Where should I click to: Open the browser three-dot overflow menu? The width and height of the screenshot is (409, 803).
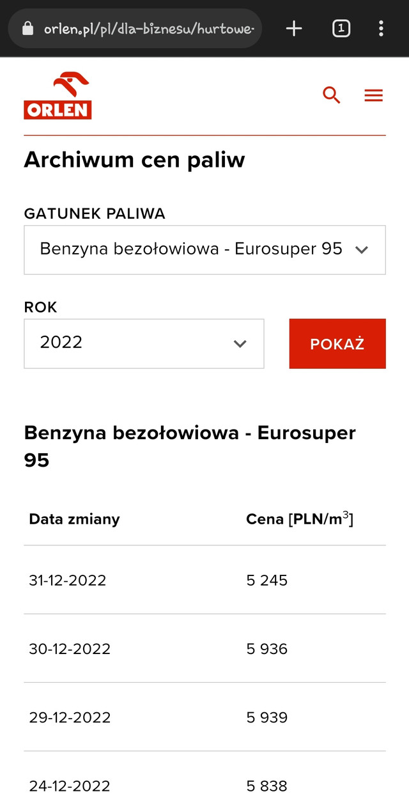381,28
